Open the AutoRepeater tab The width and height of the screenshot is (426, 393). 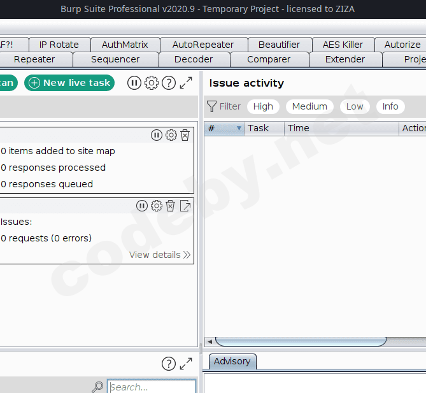tap(203, 45)
